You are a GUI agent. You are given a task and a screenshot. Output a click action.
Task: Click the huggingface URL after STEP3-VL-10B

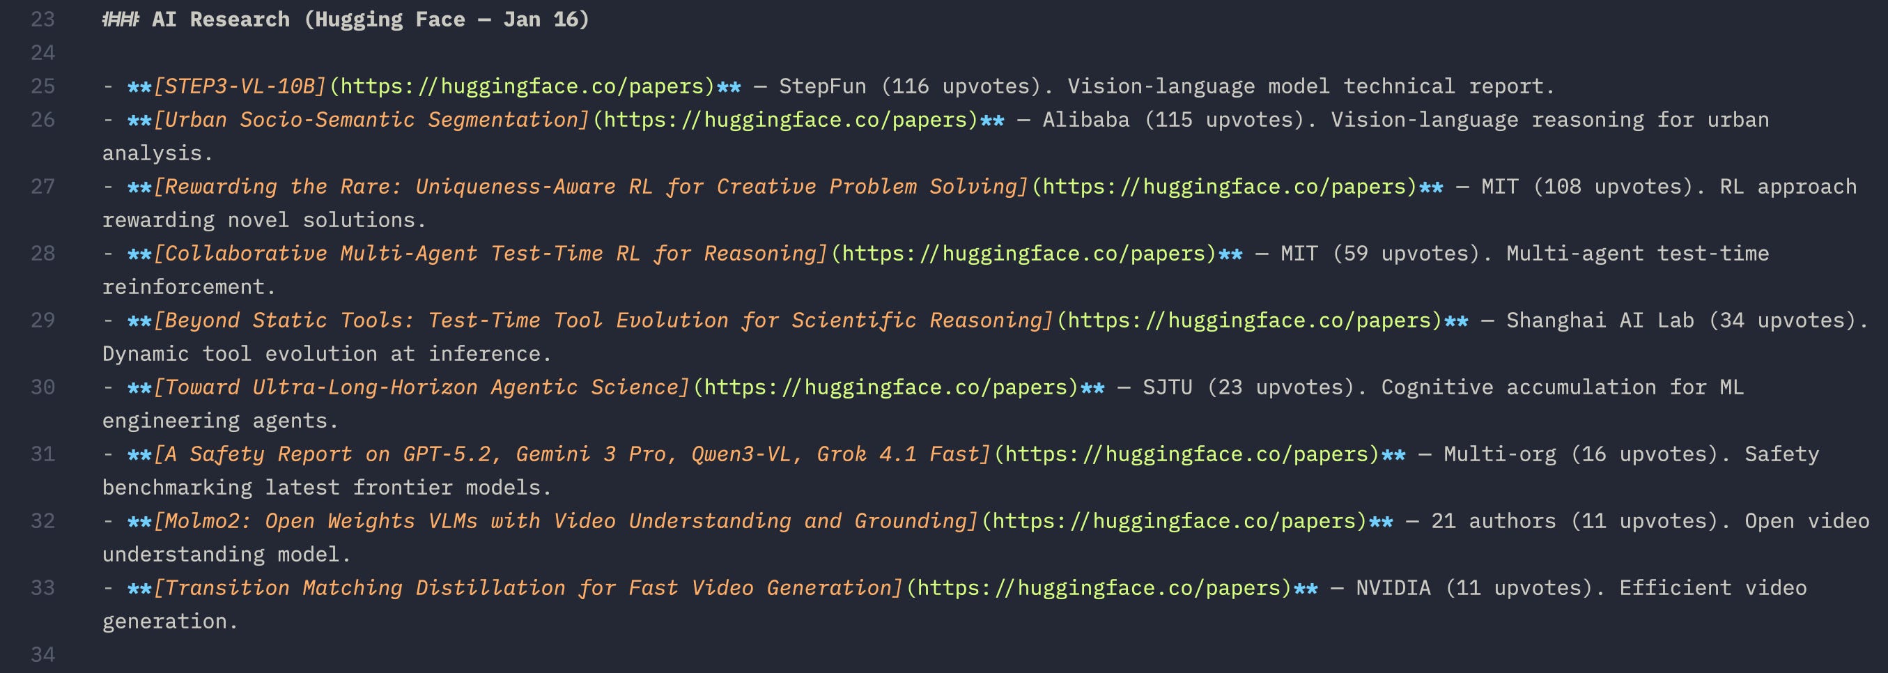point(522,86)
